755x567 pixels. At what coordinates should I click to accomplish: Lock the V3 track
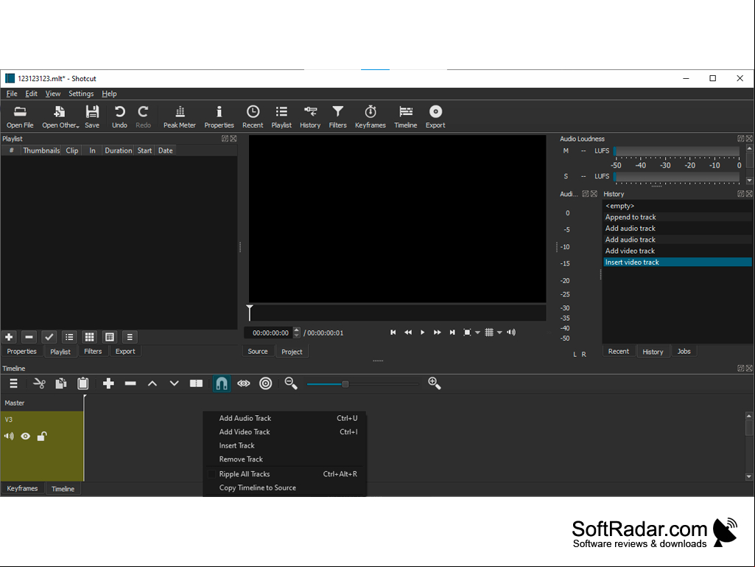pyautogui.click(x=42, y=436)
